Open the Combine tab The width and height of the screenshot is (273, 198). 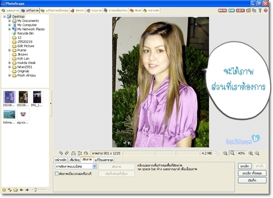(x=94, y=11)
